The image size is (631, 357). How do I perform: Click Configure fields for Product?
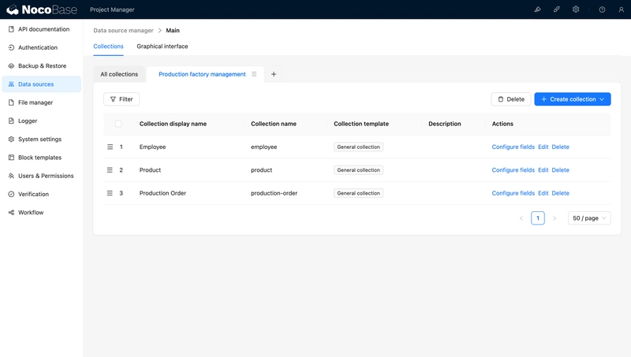pos(513,170)
